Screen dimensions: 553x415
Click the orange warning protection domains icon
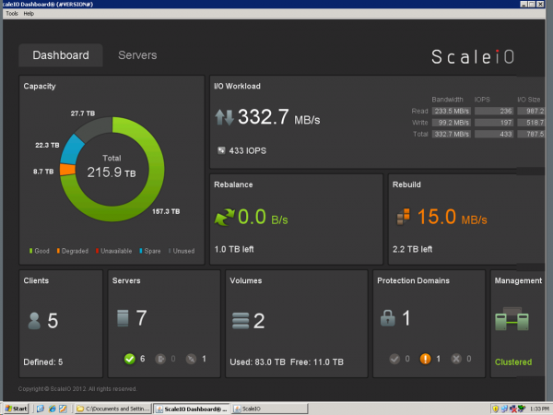point(425,359)
